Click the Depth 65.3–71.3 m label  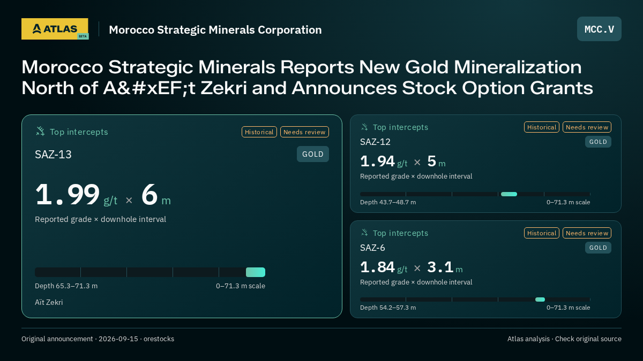pos(66,286)
